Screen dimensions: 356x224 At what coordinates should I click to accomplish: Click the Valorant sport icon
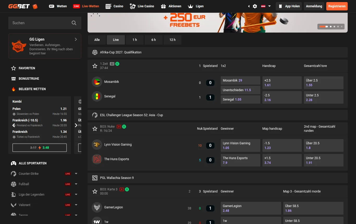click(x=14, y=205)
